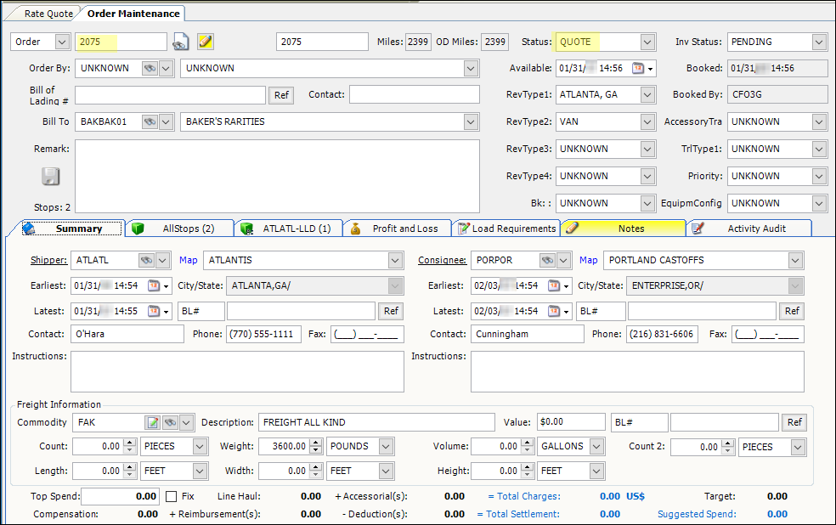Screen dimensions: 836x525
Task: Expand the Weight units POUNDS dropdown
Action: (386, 447)
